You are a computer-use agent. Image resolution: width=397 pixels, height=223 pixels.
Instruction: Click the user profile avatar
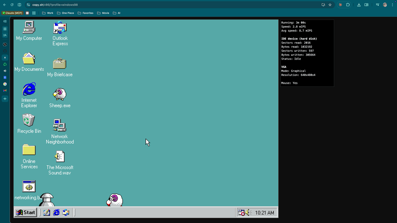pyautogui.click(x=385, y=5)
